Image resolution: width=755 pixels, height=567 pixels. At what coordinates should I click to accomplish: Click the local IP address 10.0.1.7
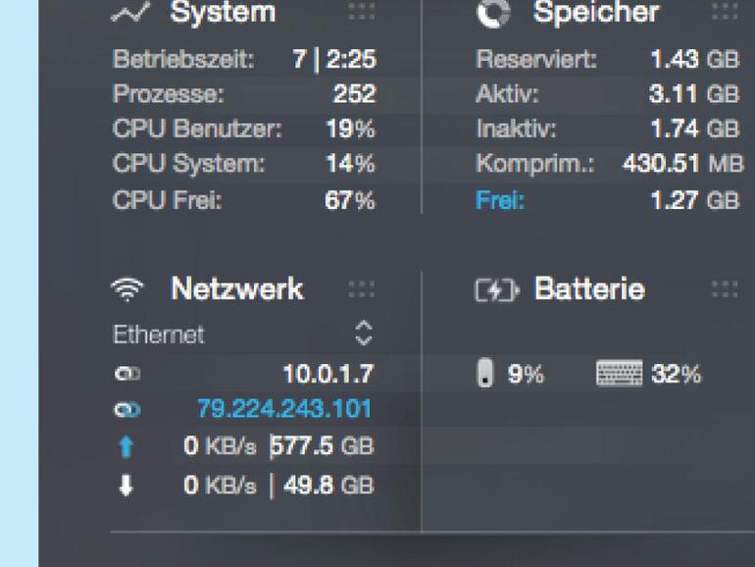click(327, 374)
